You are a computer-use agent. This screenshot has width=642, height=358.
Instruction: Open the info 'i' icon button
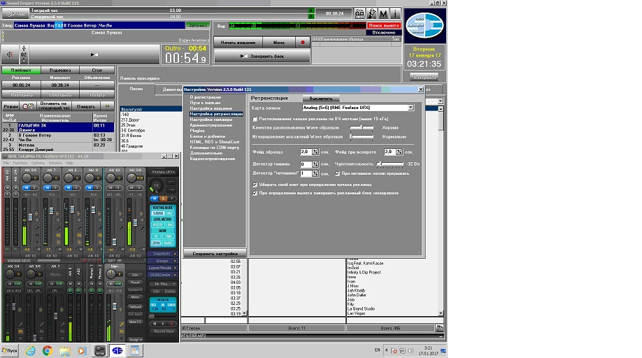point(395,13)
